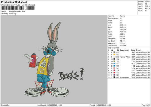Select the Width value '4.63 in'
Screen dimensions: 151x107
pyautogui.click(x=147, y=9)
